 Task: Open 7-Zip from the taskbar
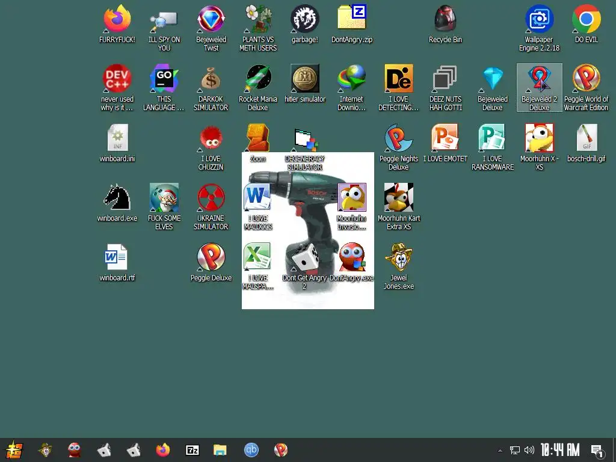pos(192,450)
